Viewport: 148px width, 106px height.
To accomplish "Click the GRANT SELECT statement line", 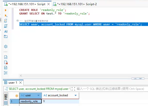I will tap(54, 14).
